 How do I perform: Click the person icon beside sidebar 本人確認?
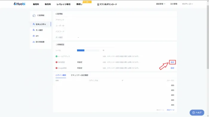pos(33,30)
